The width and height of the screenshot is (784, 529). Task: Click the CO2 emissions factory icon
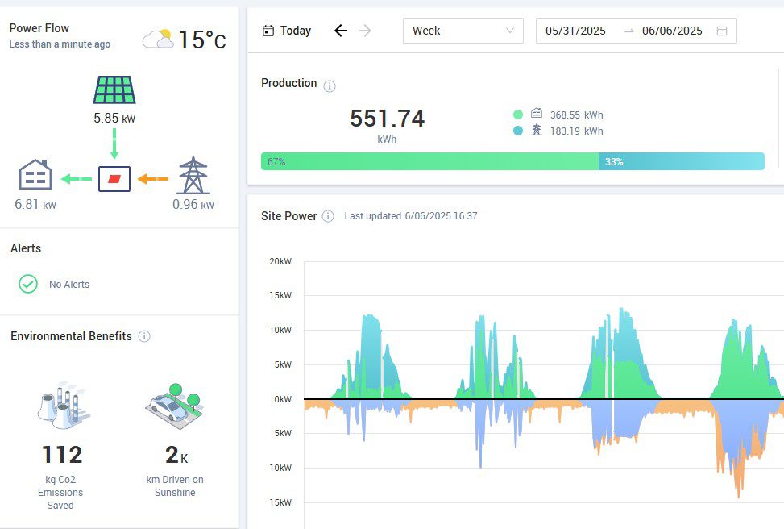(x=63, y=406)
